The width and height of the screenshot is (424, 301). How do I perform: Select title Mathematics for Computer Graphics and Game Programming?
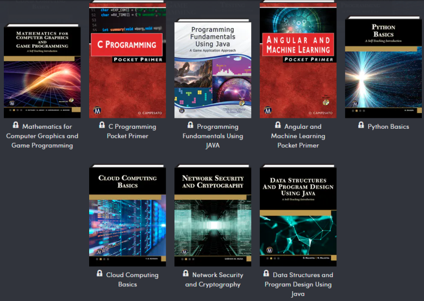point(42,136)
